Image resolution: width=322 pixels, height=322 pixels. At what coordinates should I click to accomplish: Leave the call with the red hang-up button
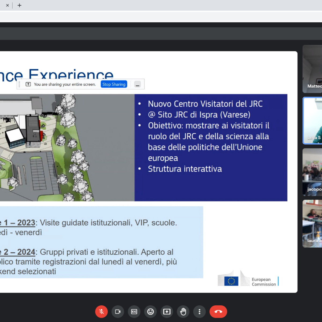[x=218, y=312]
